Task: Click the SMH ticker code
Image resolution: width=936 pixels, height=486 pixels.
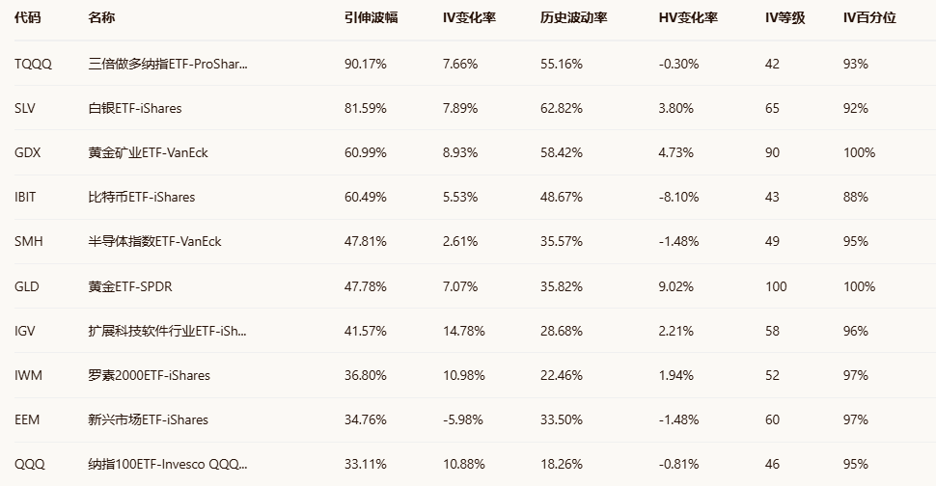Action: (x=28, y=241)
